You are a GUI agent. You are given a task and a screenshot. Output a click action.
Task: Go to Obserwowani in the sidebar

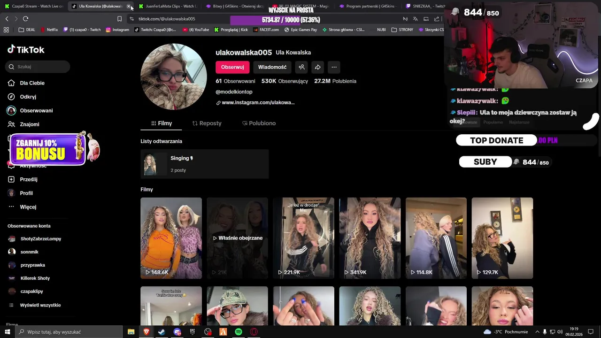click(36, 110)
